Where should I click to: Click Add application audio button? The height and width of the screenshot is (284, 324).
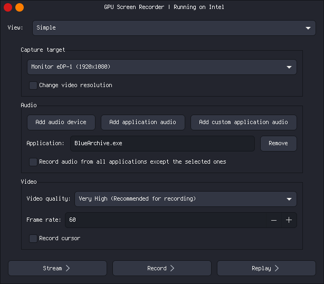[x=142, y=122]
